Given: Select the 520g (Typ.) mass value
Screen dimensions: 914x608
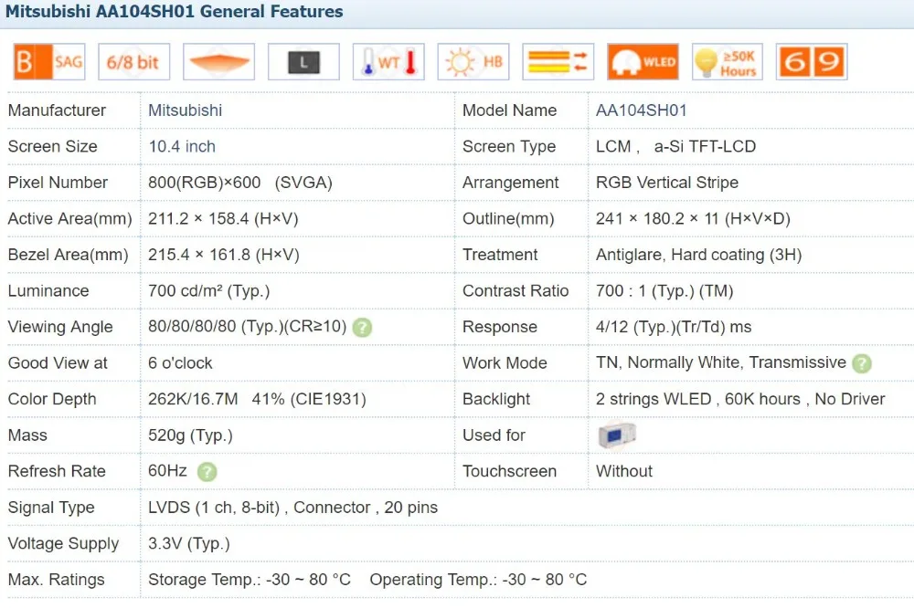Looking at the screenshot, I should click(x=190, y=435).
